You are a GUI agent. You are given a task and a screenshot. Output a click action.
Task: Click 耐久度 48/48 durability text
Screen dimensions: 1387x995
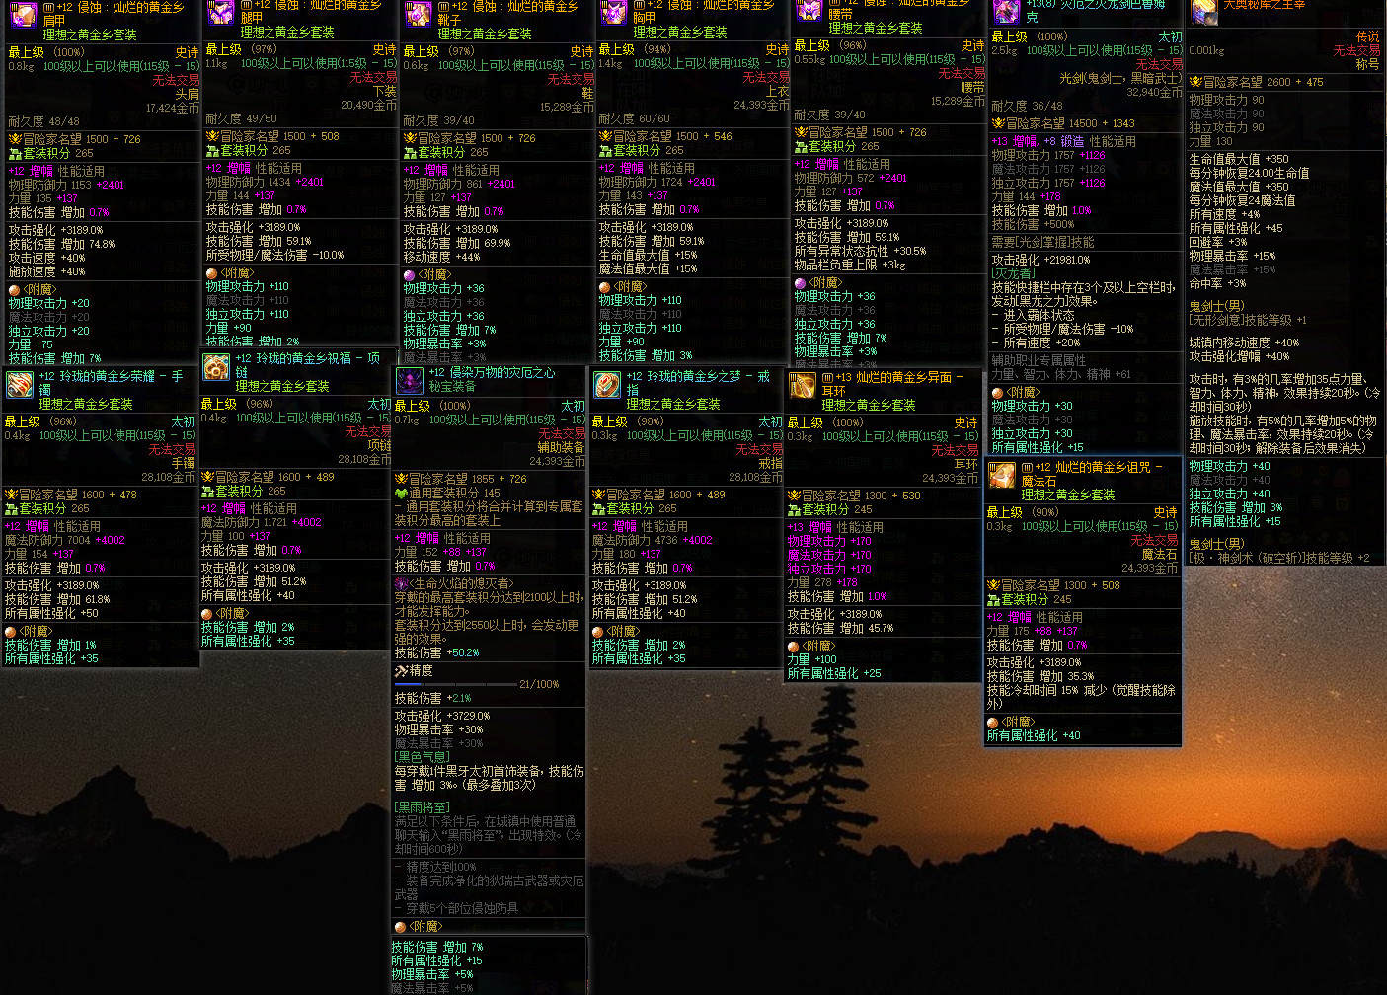tap(43, 122)
